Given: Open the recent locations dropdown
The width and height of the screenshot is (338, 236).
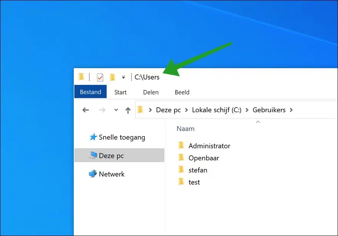Looking at the screenshot, I should point(116,110).
